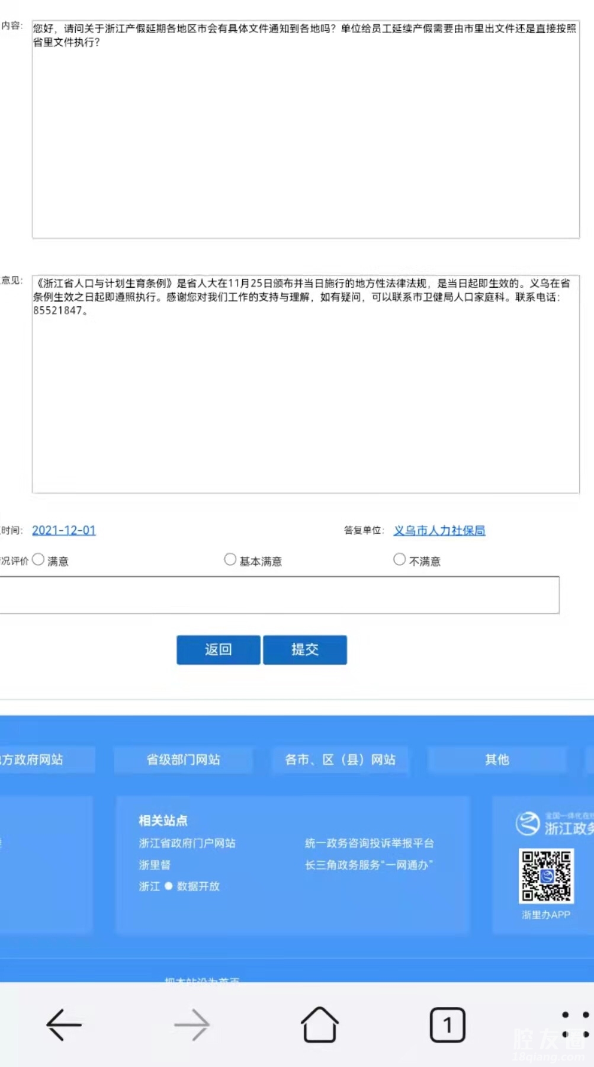Click the 返回 button
This screenshot has height=1067, width=594.
click(218, 650)
